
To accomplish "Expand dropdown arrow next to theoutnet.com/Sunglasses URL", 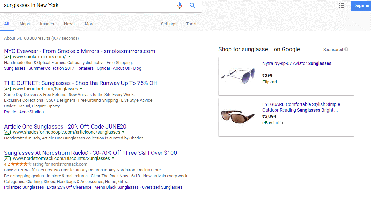I will 81,89.
